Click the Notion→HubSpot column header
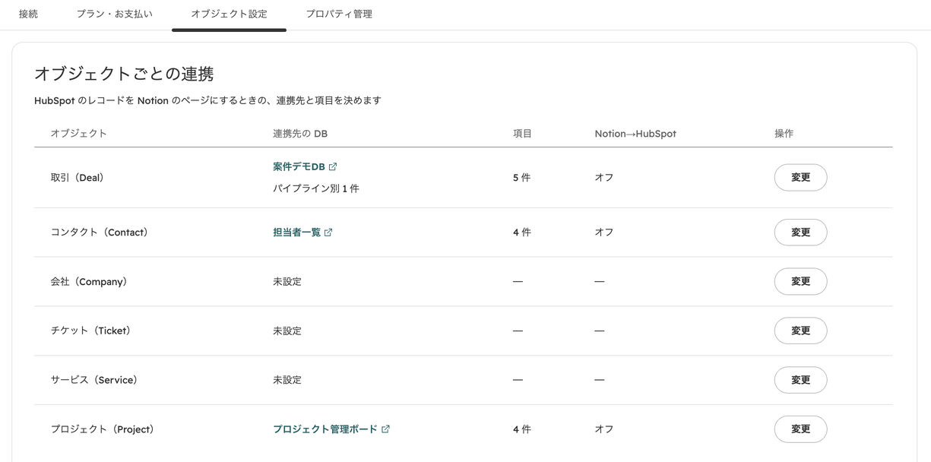 tap(635, 134)
